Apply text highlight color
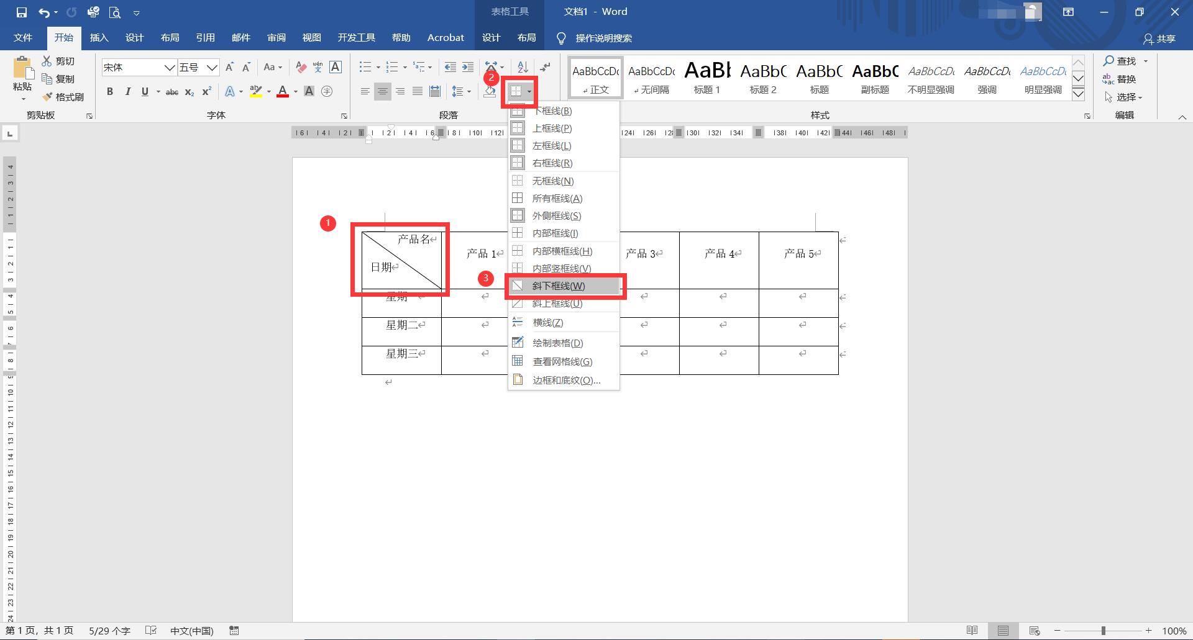1193x640 pixels. (x=256, y=91)
